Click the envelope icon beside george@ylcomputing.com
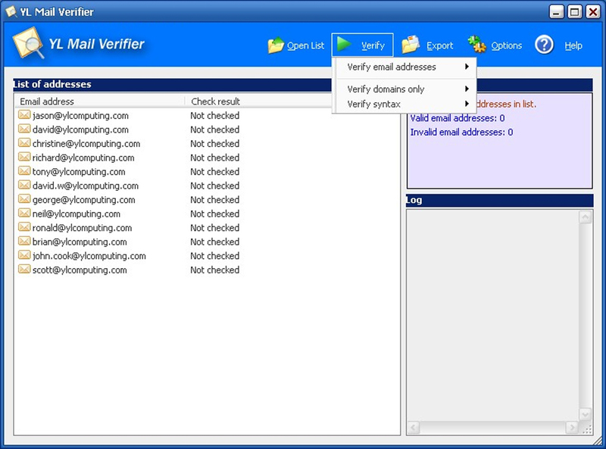The width and height of the screenshot is (606, 449). coord(24,199)
